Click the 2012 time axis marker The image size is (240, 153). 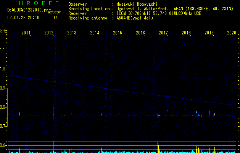point(49,33)
